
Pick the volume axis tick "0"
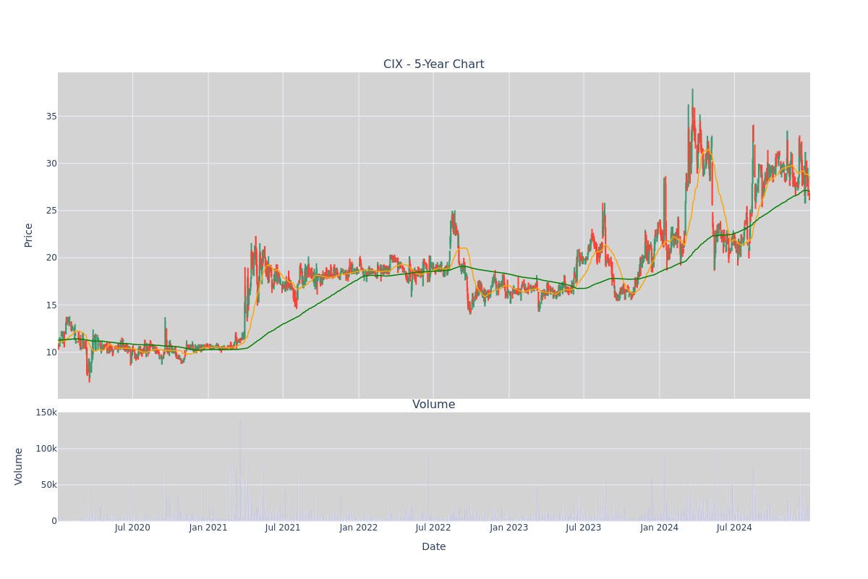54,521
